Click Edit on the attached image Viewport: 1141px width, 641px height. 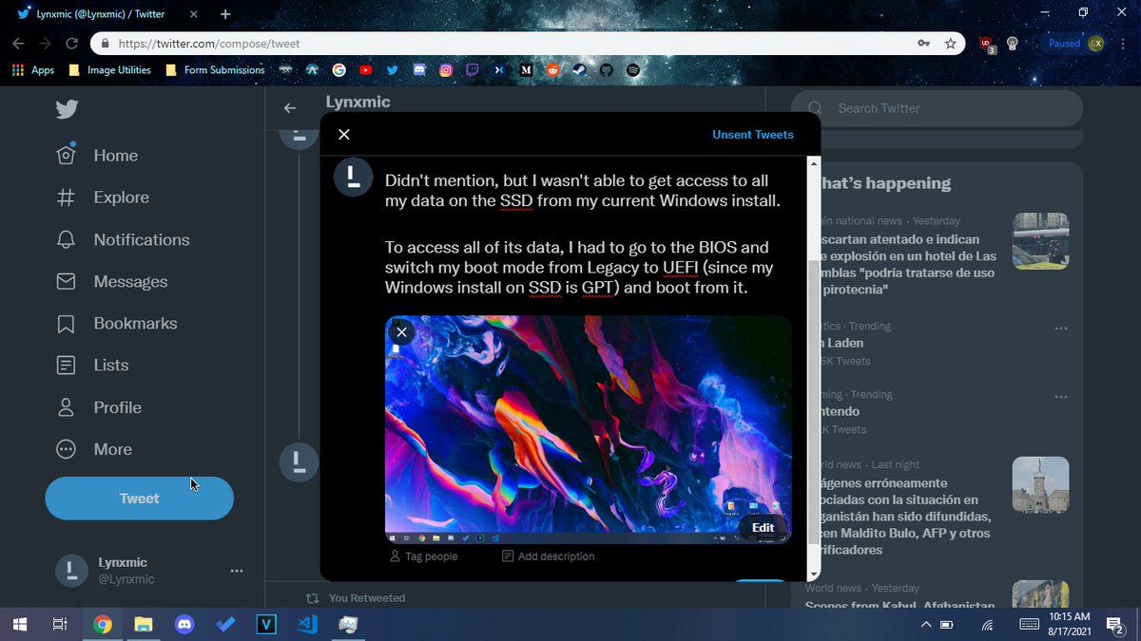(763, 528)
